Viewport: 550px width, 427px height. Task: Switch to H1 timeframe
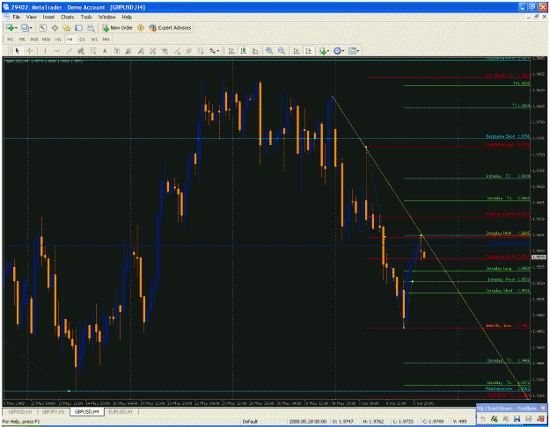pyautogui.click(x=58, y=40)
